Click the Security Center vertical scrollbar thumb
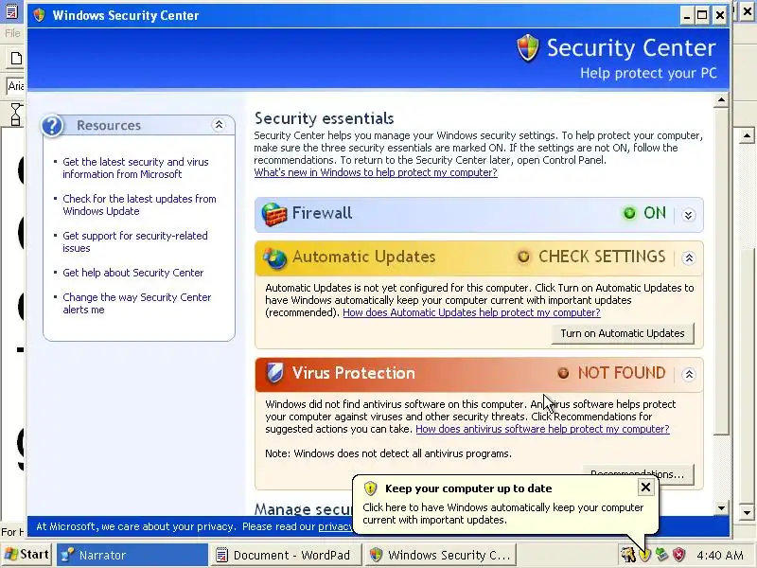Screen dimensions: 757x568 (721, 272)
